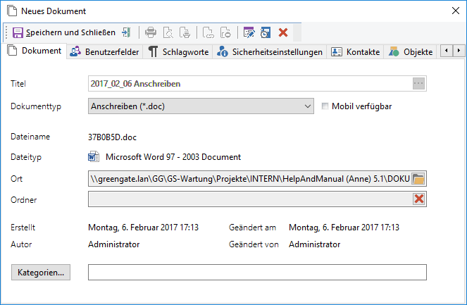Image resolution: width=467 pixels, height=305 pixels.
Task: Open the Dokumenttyp dropdown
Action: coord(201,106)
